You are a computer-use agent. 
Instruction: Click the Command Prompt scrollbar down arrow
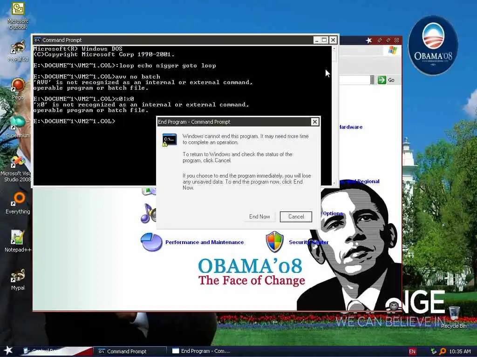click(x=334, y=183)
